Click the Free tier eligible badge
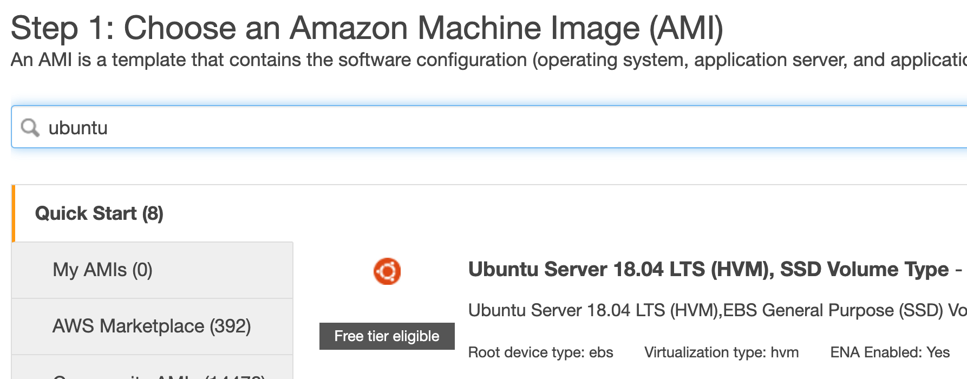Image resolution: width=967 pixels, height=379 pixels. pyautogui.click(x=387, y=336)
